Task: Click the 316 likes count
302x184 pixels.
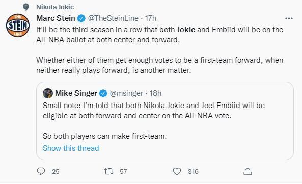Action: tap(193, 171)
